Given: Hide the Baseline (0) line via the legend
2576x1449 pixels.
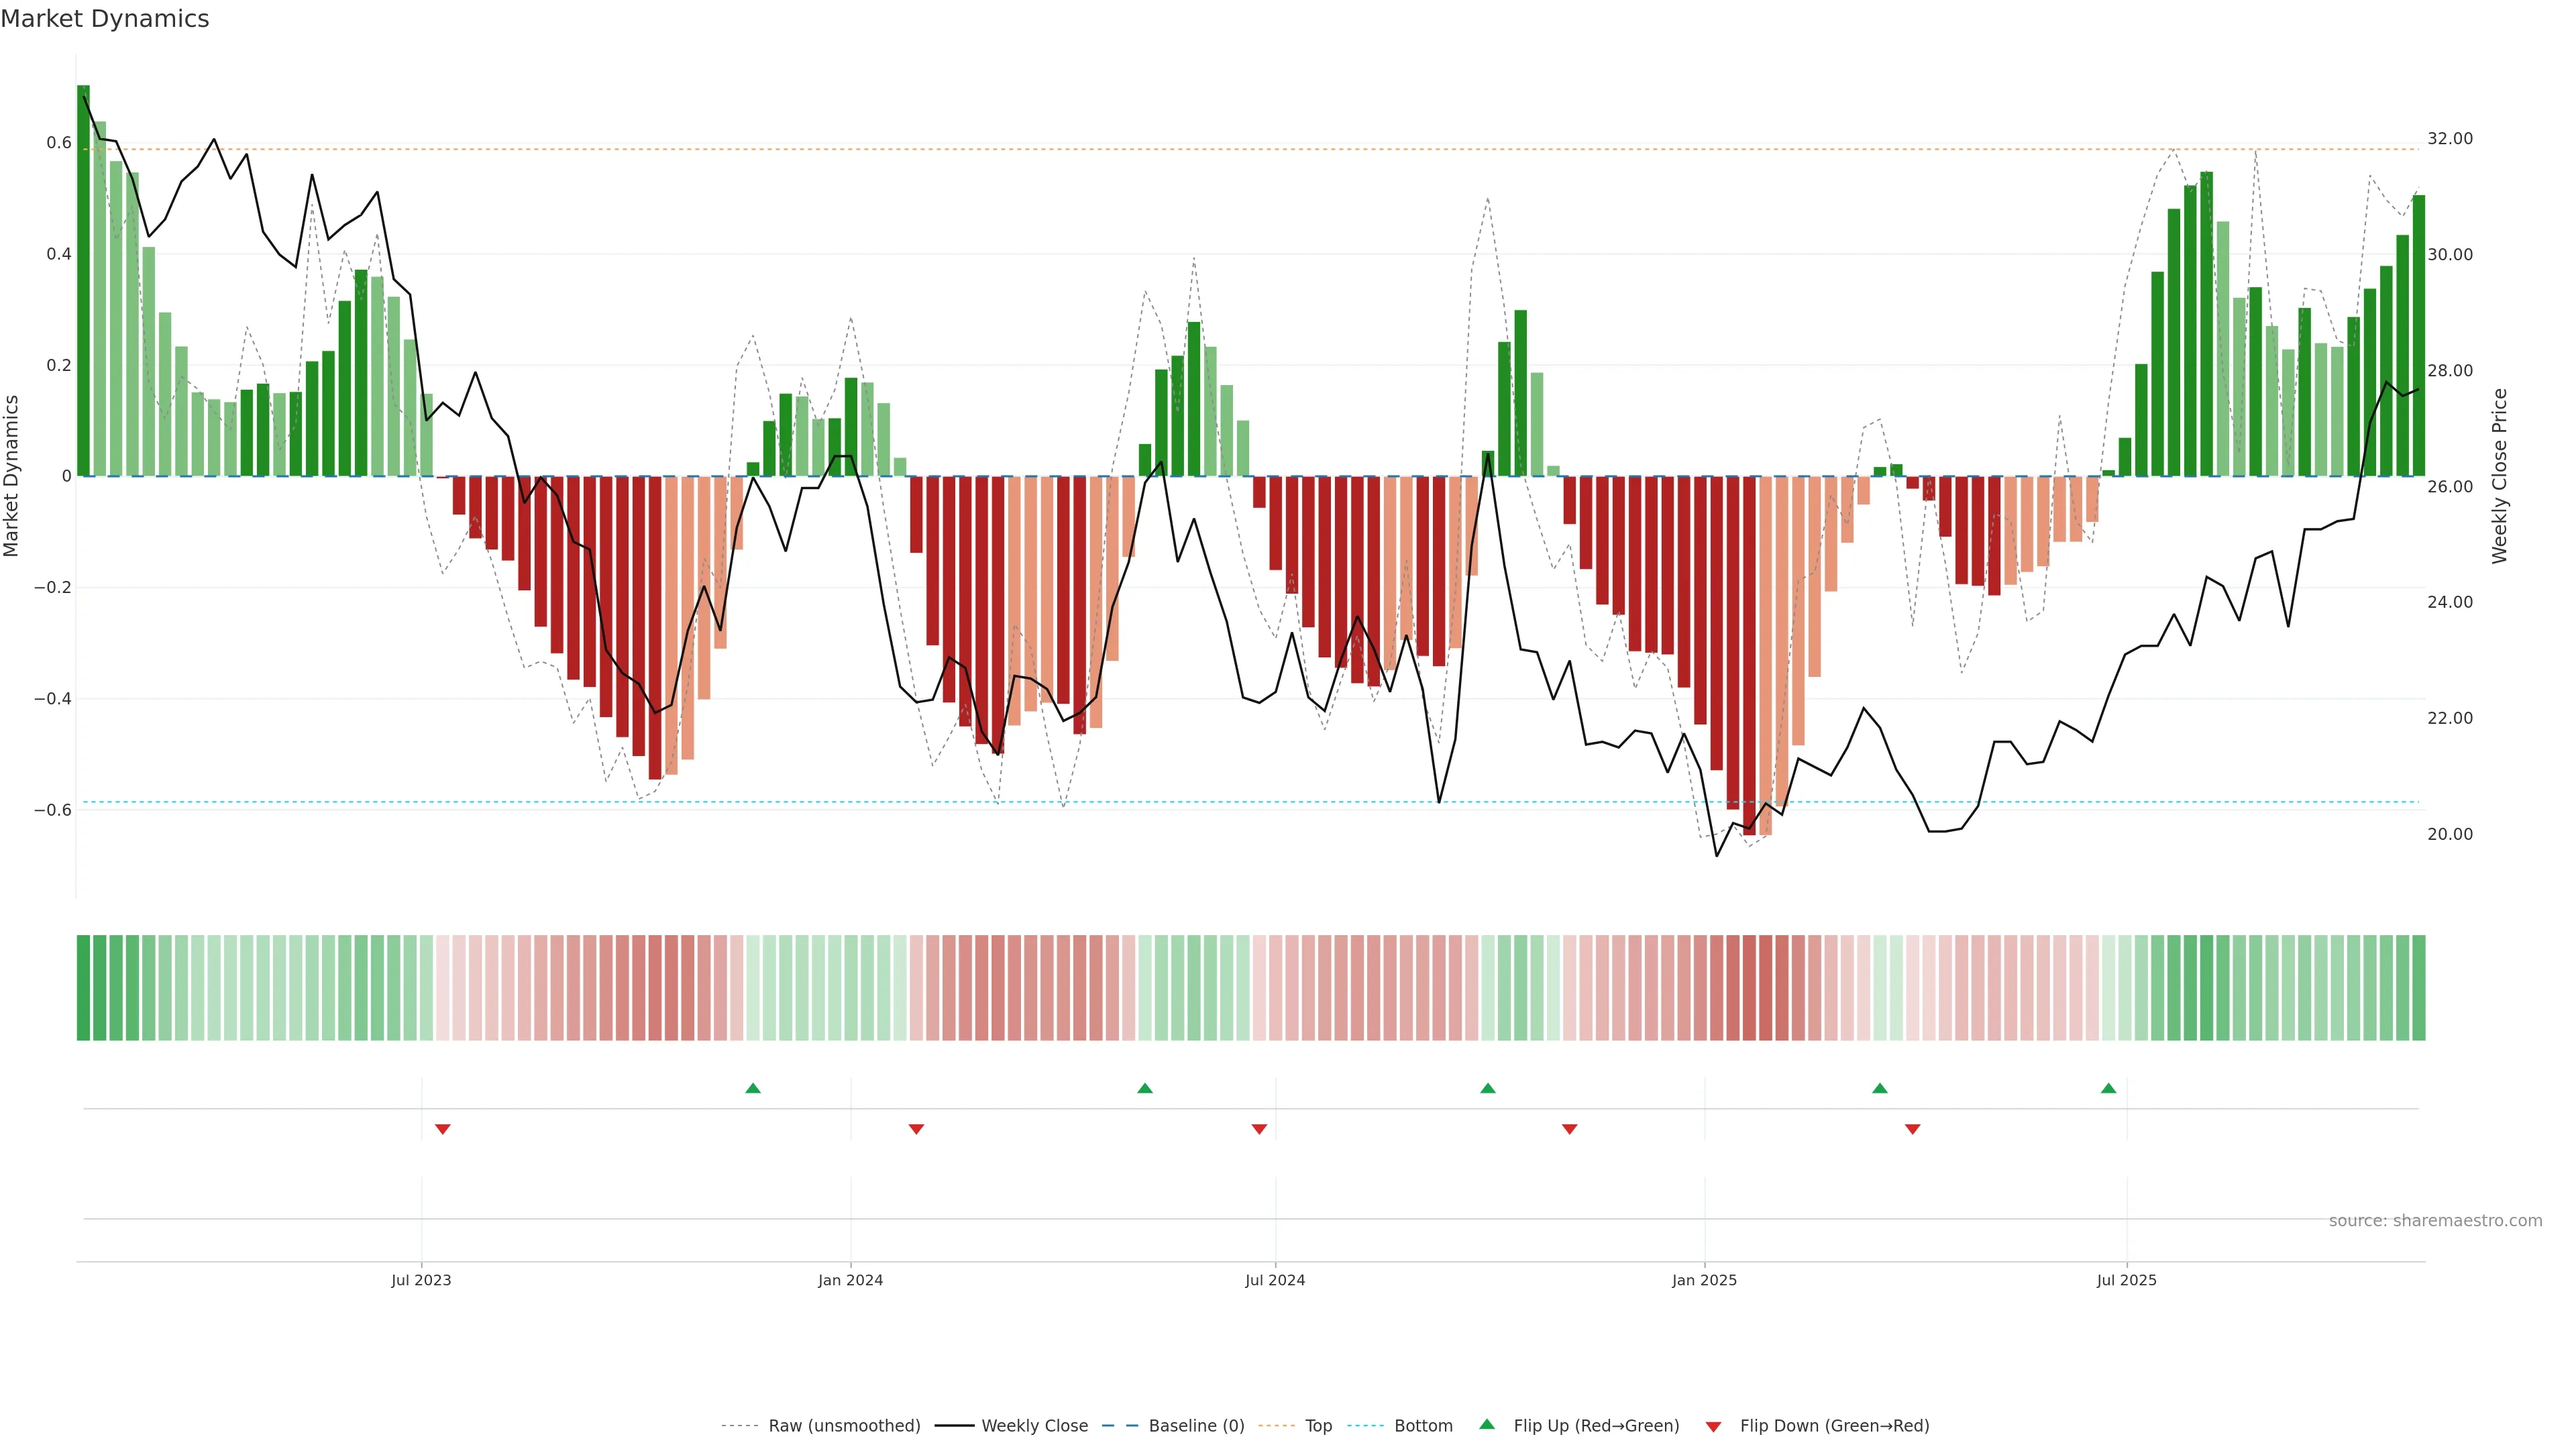Looking at the screenshot, I should 1196,1426.
